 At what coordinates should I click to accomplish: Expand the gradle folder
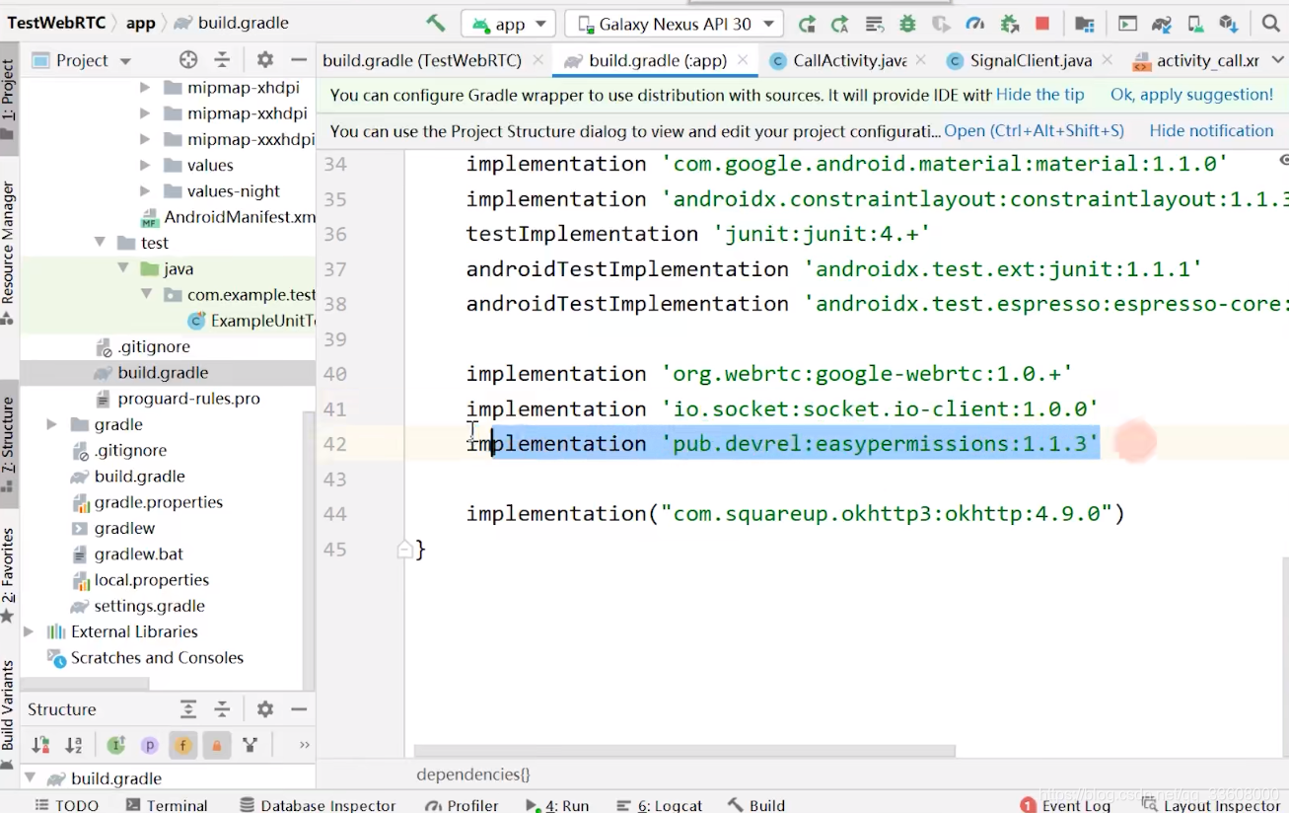pos(51,424)
